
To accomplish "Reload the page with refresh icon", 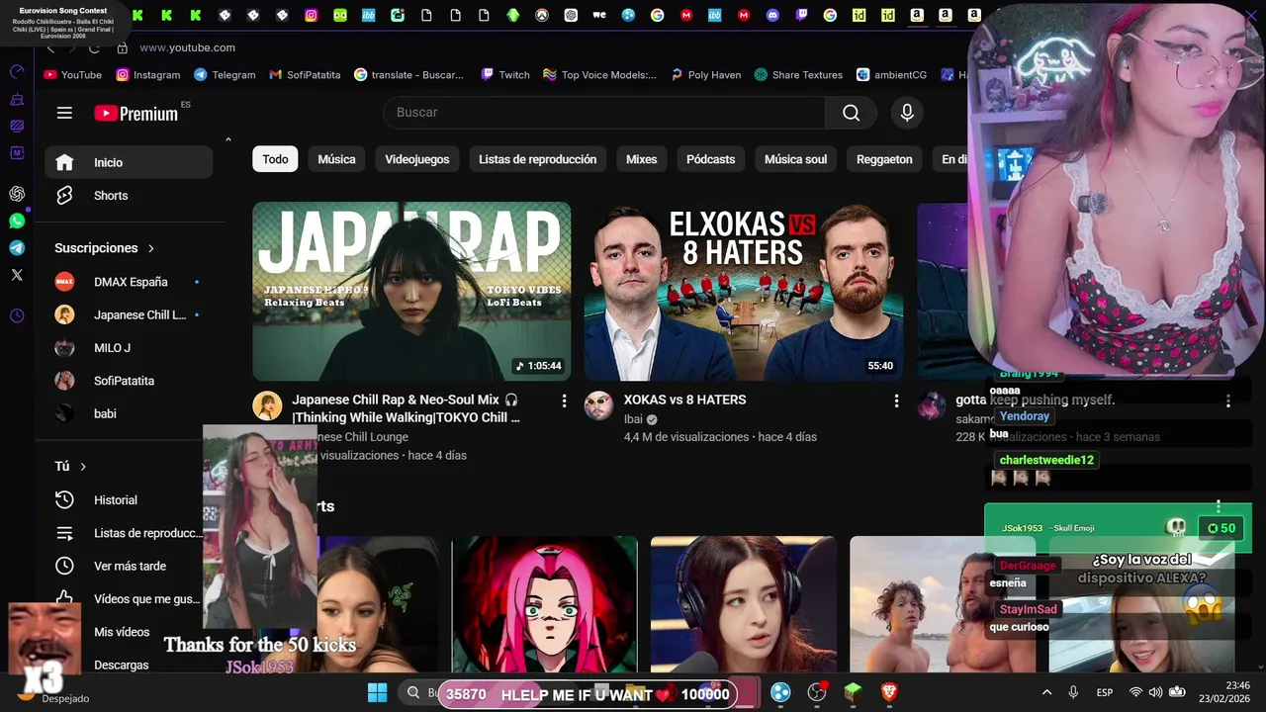I will tap(94, 47).
